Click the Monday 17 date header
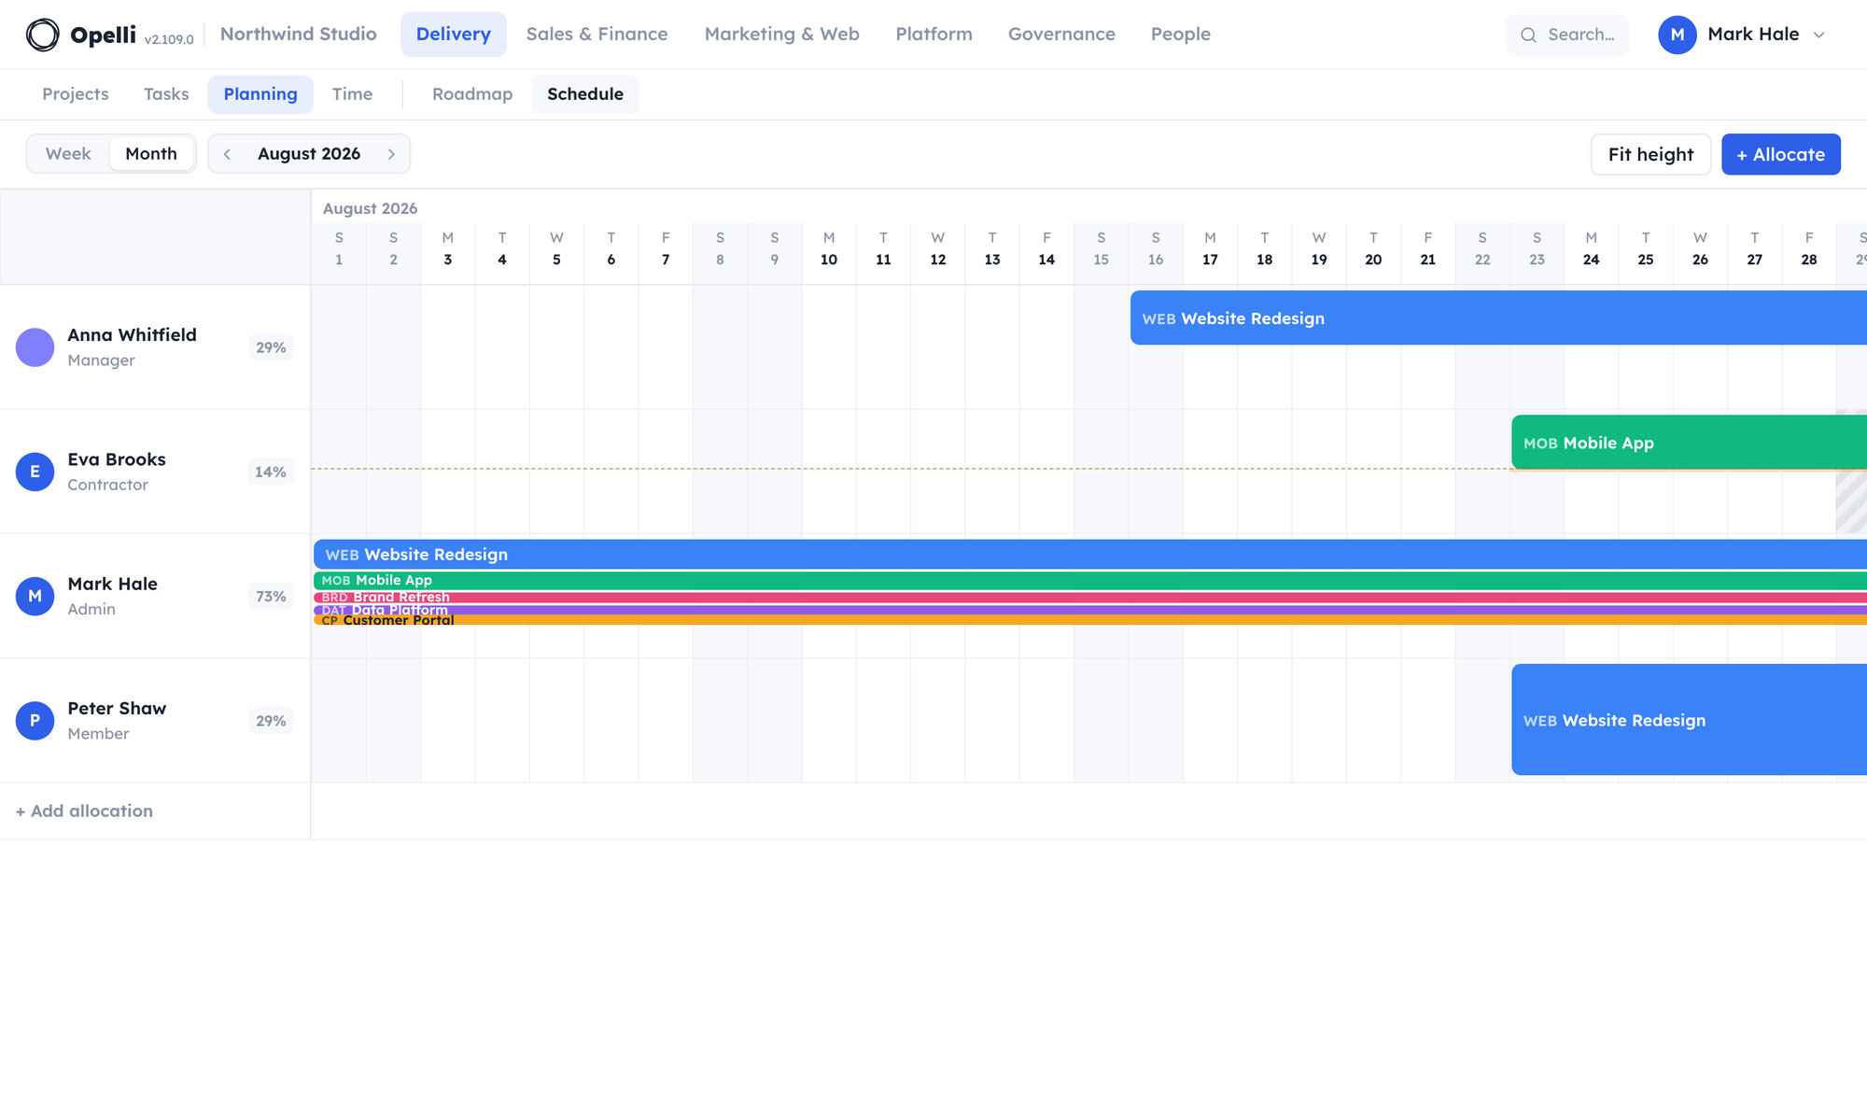The image size is (1867, 1115). [1210, 249]
